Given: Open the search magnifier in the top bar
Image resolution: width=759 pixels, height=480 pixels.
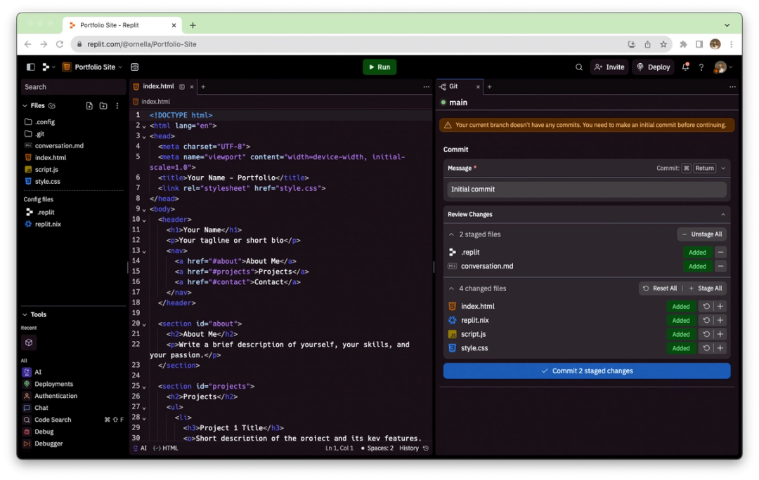Looking at the screenshot, I should pyautogui.click(x=578, y=67).
